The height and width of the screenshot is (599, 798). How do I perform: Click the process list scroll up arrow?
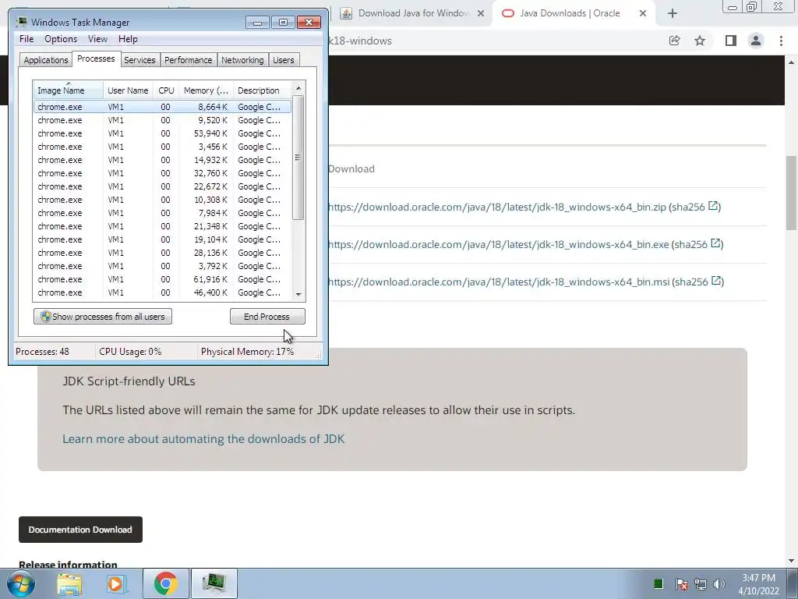pyautogui.click(x=298, y=88)
